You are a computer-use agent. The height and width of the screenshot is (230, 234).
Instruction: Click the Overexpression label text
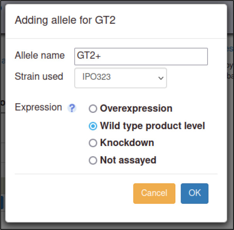[136, 108]
